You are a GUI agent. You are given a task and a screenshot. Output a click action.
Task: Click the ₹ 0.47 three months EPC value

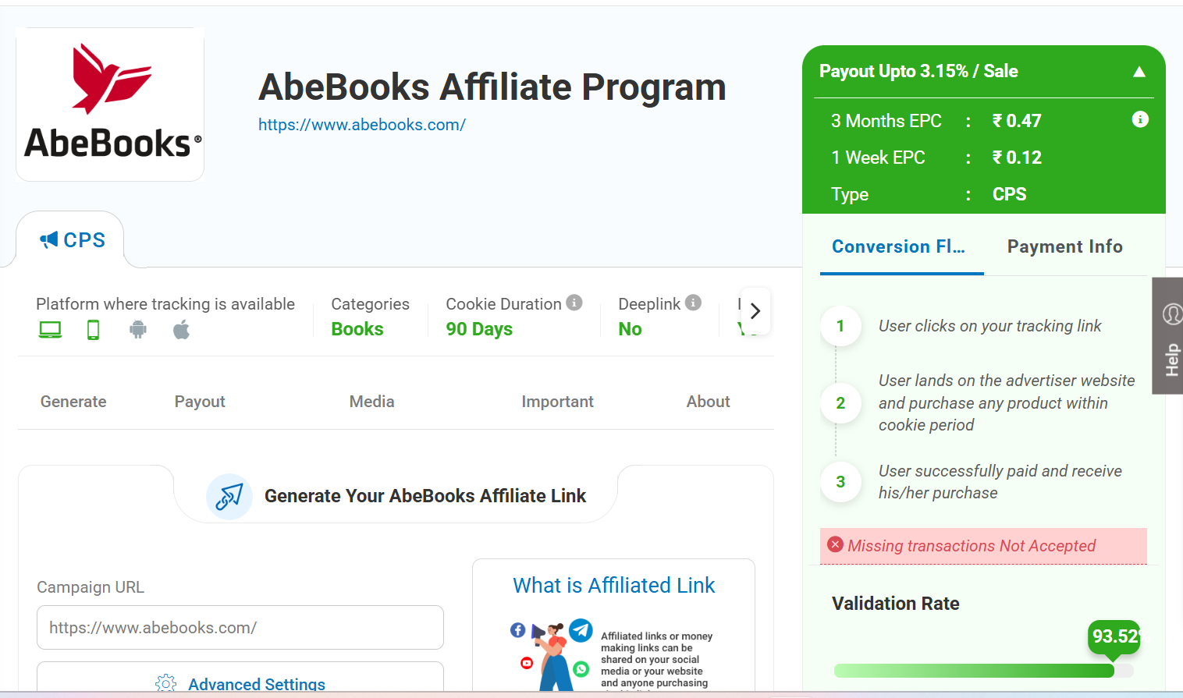tap(1017, 121)
